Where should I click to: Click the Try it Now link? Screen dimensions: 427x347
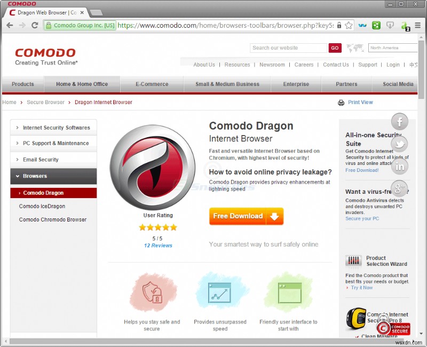click(x=362, y=288)
